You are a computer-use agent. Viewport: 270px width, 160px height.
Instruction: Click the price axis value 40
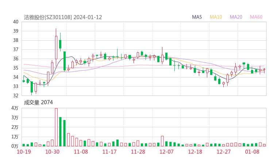coord(16,22)
